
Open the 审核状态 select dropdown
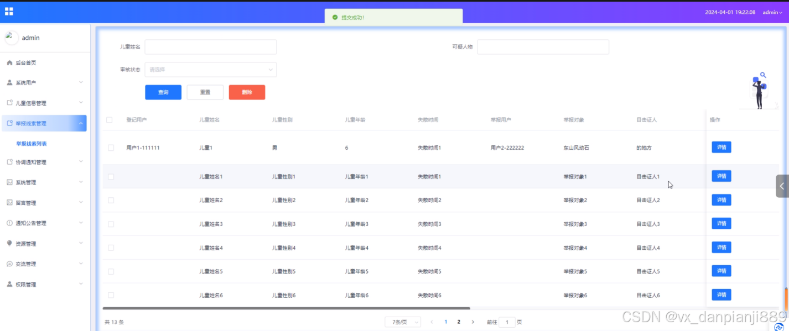211,70
